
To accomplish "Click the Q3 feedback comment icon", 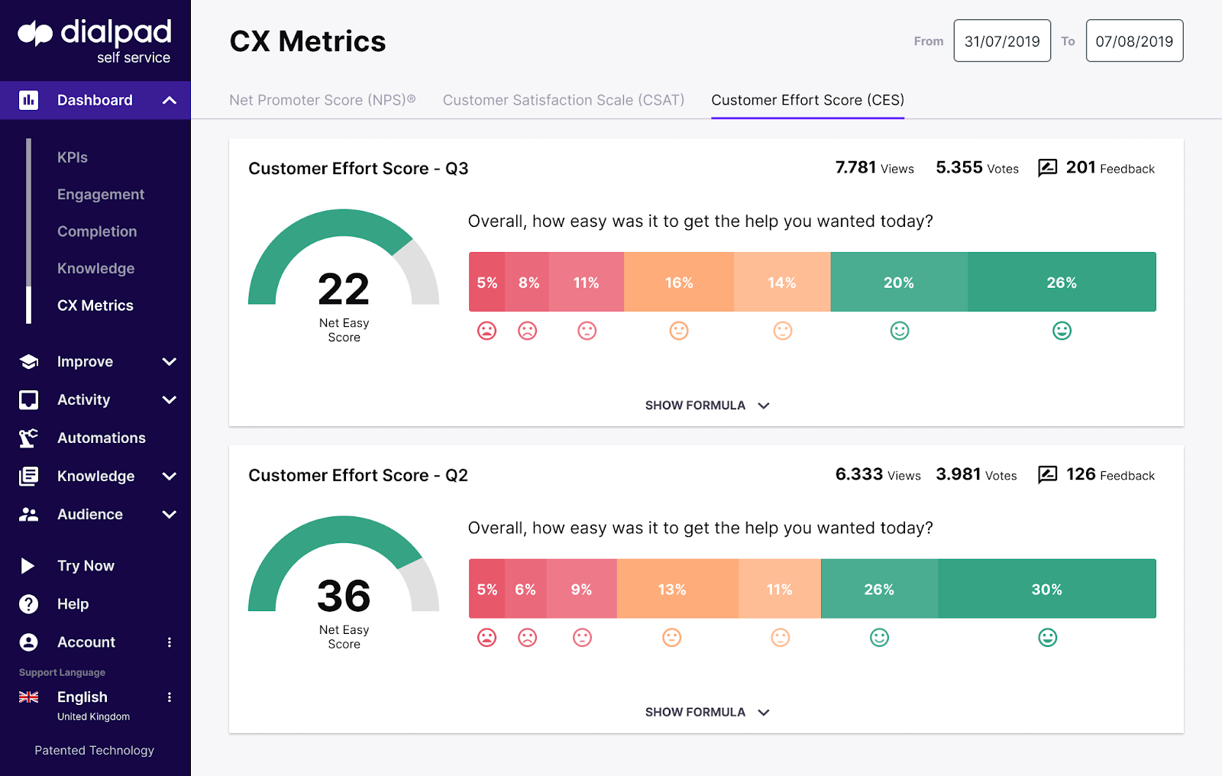I will [x=1048, y=168].
